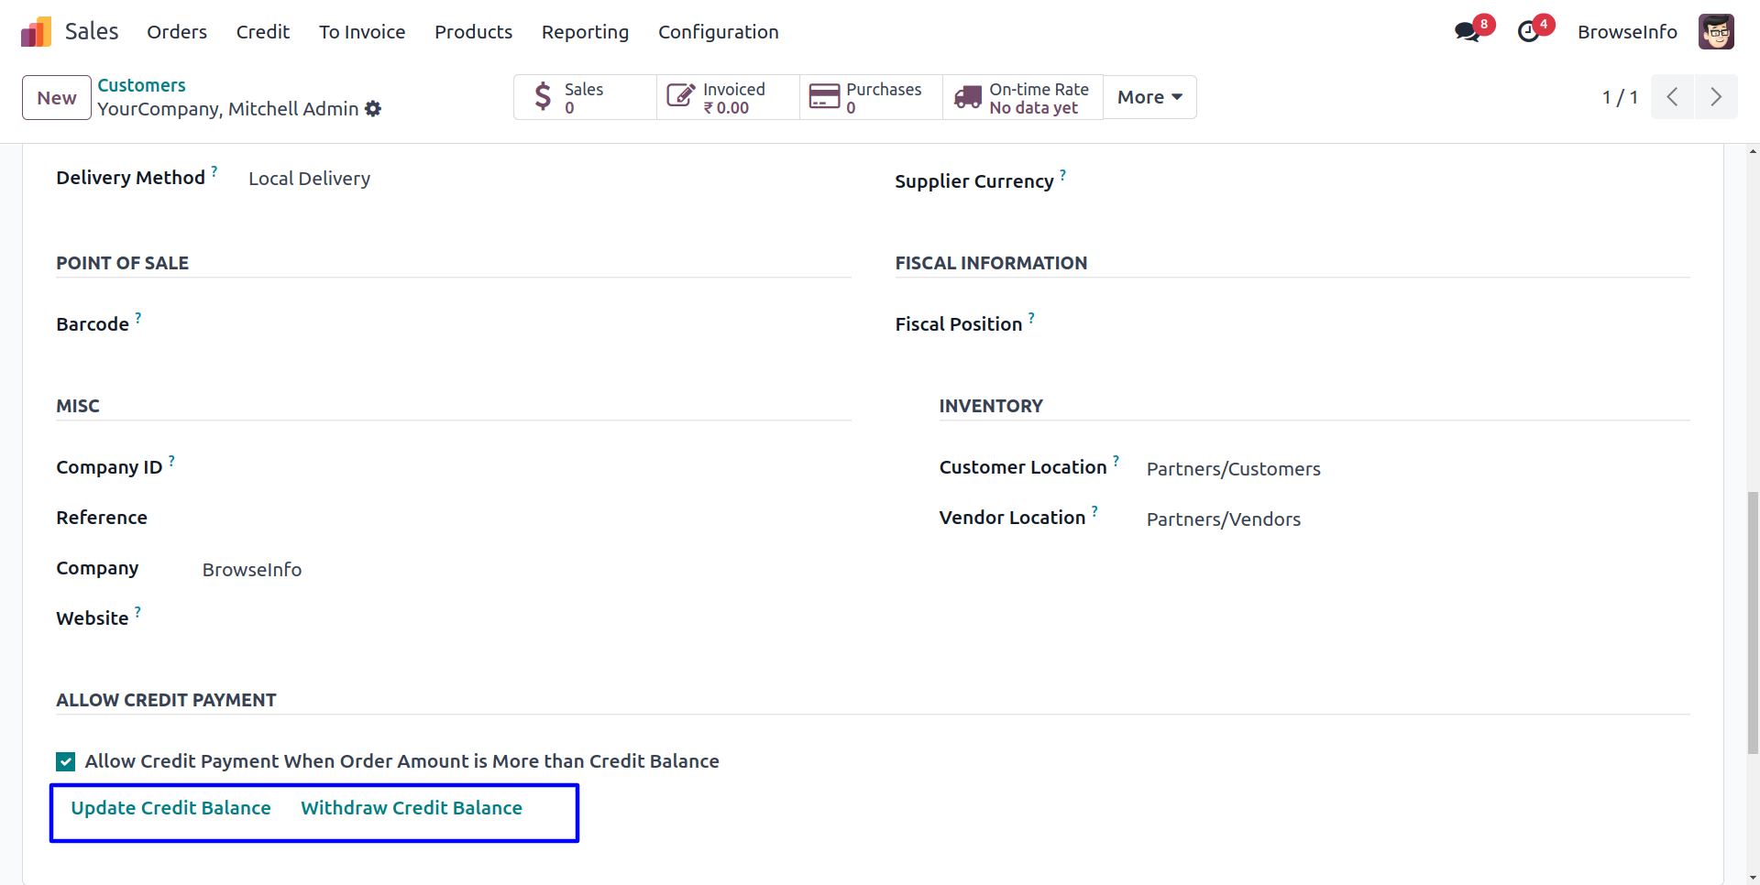1760x885 pixels.
Task: Go to next record arrow
Action: point(1716,97)
